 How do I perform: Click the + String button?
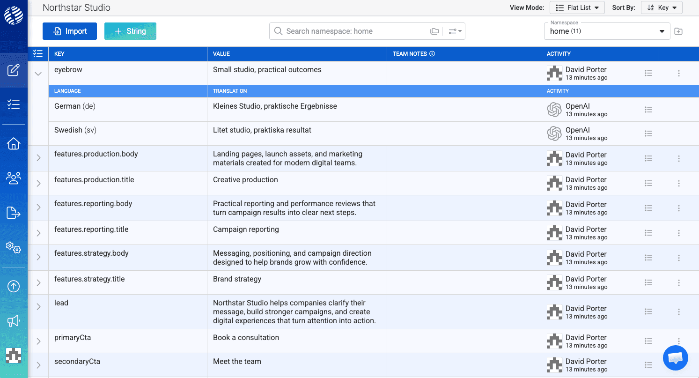[130, 31]
